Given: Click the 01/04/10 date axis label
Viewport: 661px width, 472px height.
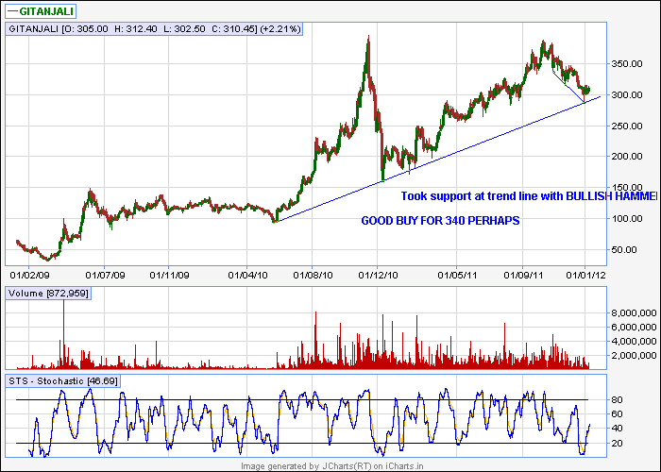Looking at the screenshot, I should tap(247, 276).
